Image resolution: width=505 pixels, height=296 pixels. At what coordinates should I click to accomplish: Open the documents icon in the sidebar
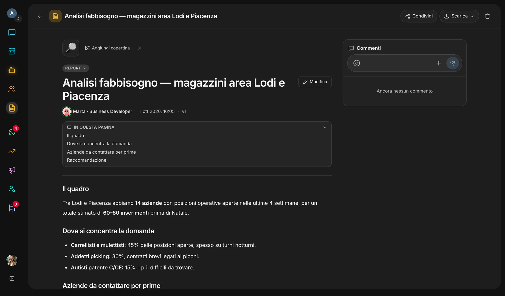click(12, 108)
